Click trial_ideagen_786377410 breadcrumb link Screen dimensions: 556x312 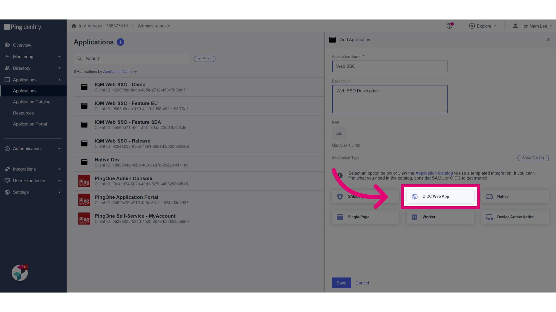coord(103,26)
